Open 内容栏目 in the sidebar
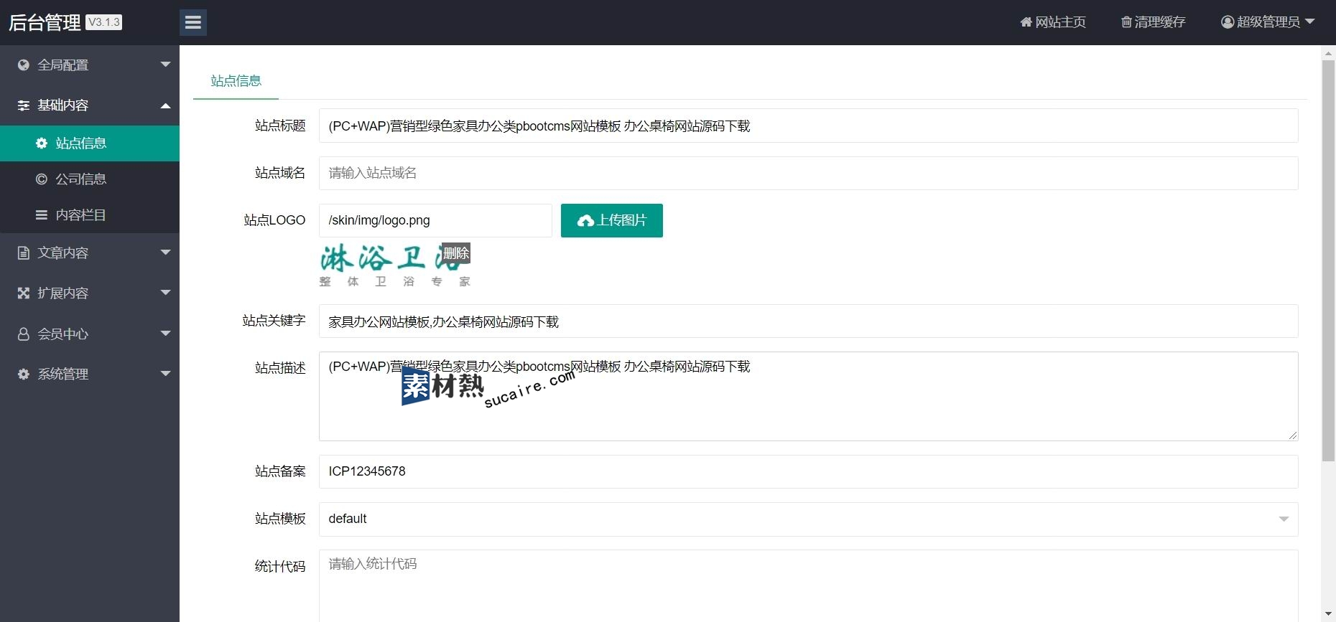Image resolution: width=1336 pixels, height=622 pixels. 90,215
